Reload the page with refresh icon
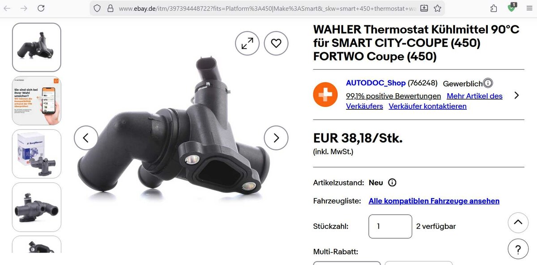This screenshot has width=537, height=265. [x=41, y=8]
